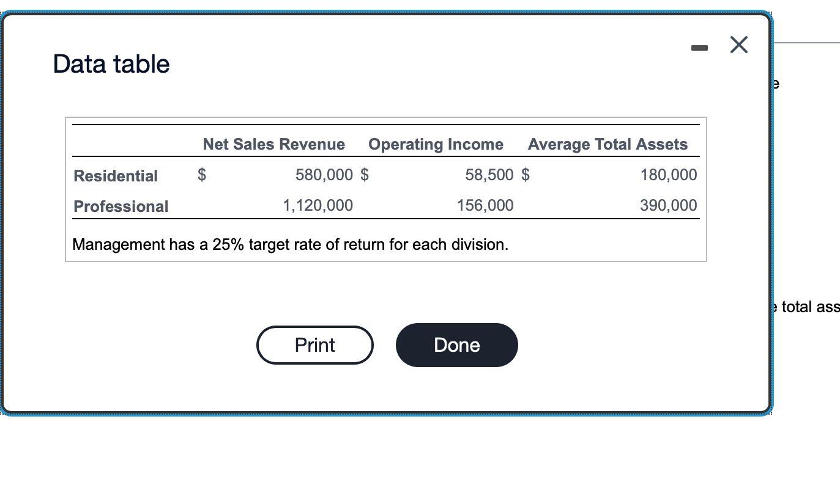Click the Net Sales Revenue column header

[273, 144]
